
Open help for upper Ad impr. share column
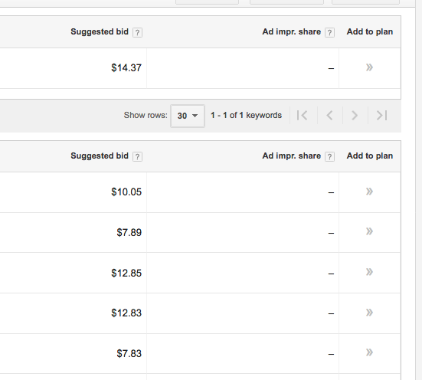(x=329, y=33)
